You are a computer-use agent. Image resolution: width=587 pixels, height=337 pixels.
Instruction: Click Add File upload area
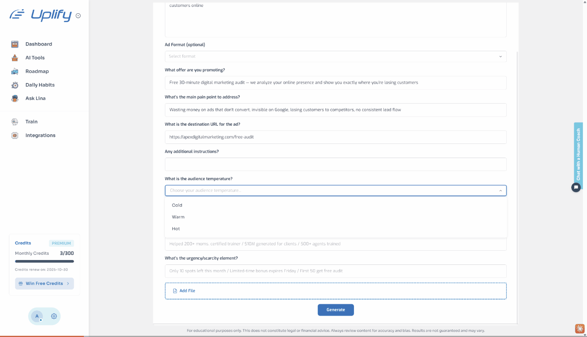click(335, 291)
